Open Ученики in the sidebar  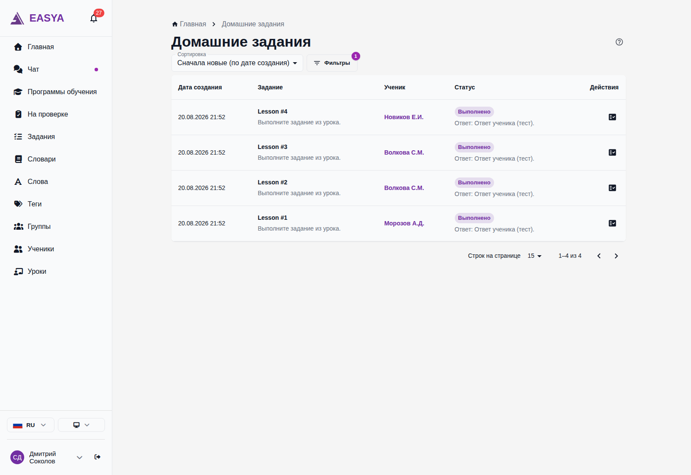pyautogui.click(x=56, y=249)
